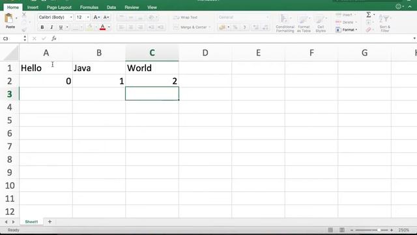This screenshot has width=417, height=235.
Task: Open the Format cells dropdown
Action: 346,30
